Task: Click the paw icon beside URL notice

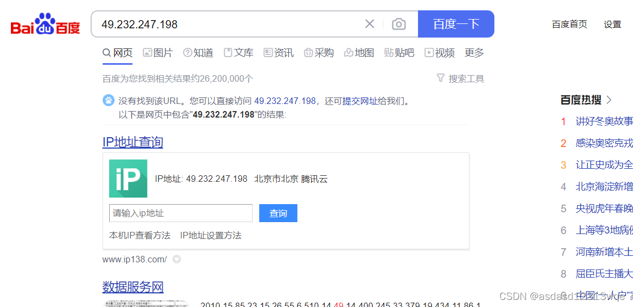Action: point(109,100)
